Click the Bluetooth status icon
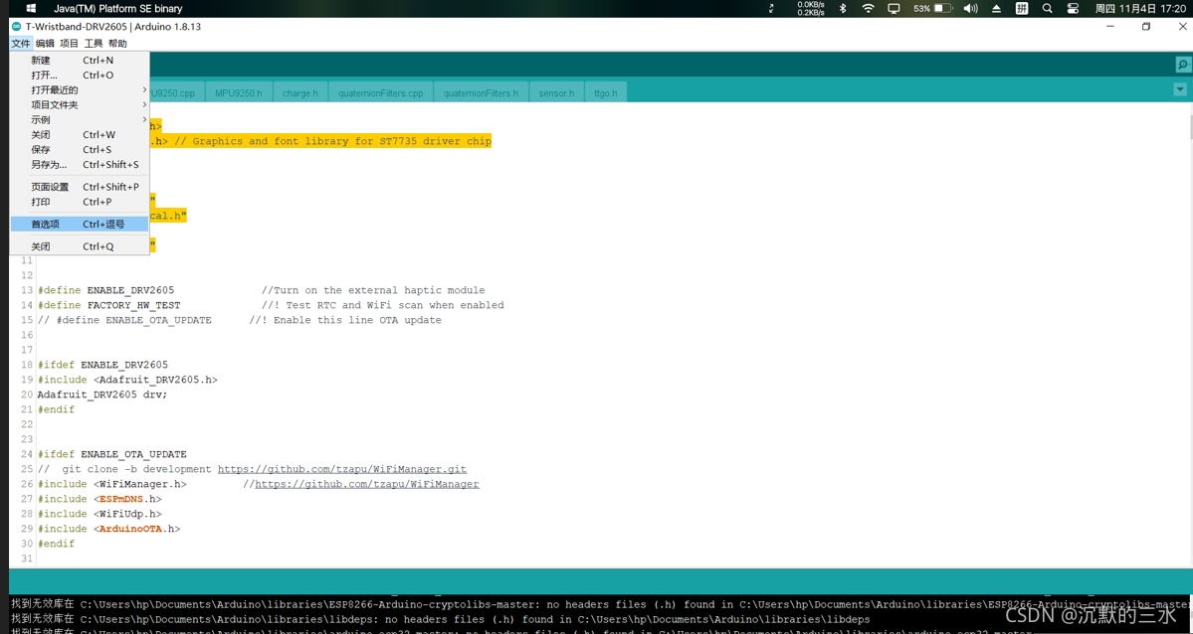 (x=842, y=8)
